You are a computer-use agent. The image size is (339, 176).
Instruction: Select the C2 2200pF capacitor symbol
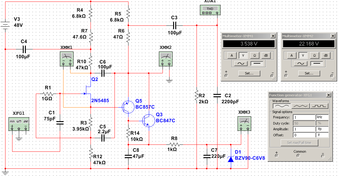pos(217,95)
